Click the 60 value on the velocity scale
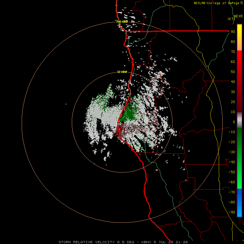This screenshot has height=244, width=244. tap(233, 62)
